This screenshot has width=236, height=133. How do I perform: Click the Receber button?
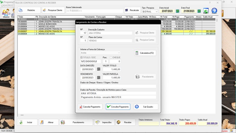125,122
